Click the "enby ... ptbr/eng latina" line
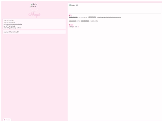Image resolution: width=162 pixels, height=121 pixels. coord(12,28)
